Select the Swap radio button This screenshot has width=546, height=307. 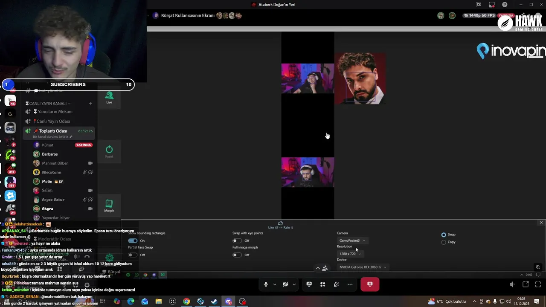coord(444,235)
